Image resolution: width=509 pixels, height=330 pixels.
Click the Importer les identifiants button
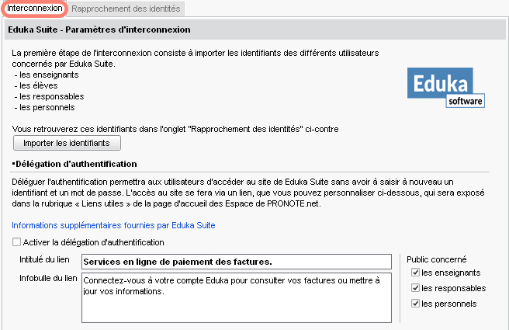pyautogui.click(x=67, y=143)
